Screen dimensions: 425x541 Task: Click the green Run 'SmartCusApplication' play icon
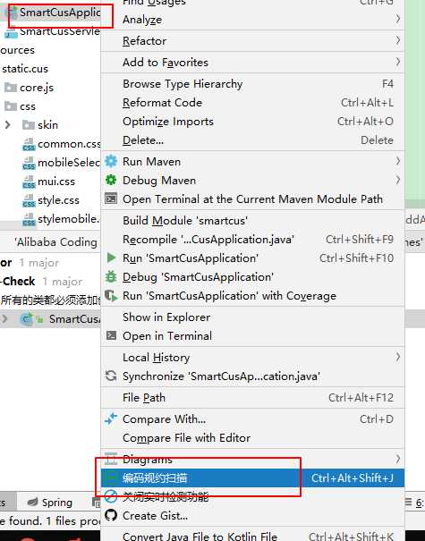pos(111,258)
